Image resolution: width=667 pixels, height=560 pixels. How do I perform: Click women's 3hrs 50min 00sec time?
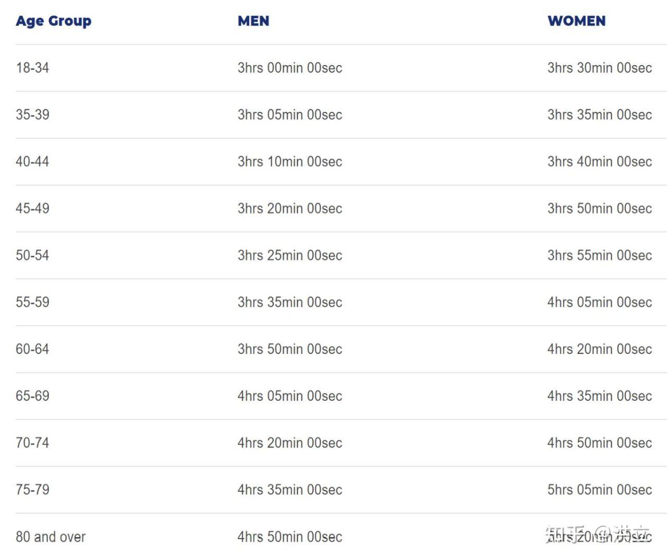tap(599, 208)
